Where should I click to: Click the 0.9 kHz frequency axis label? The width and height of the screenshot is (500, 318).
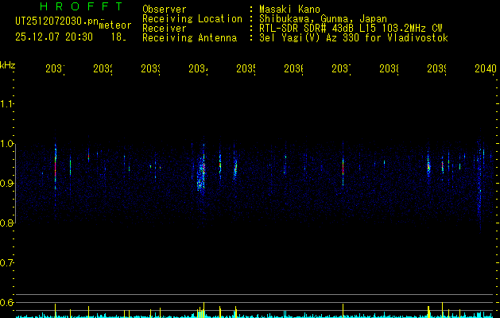click(x=6, y=184)
